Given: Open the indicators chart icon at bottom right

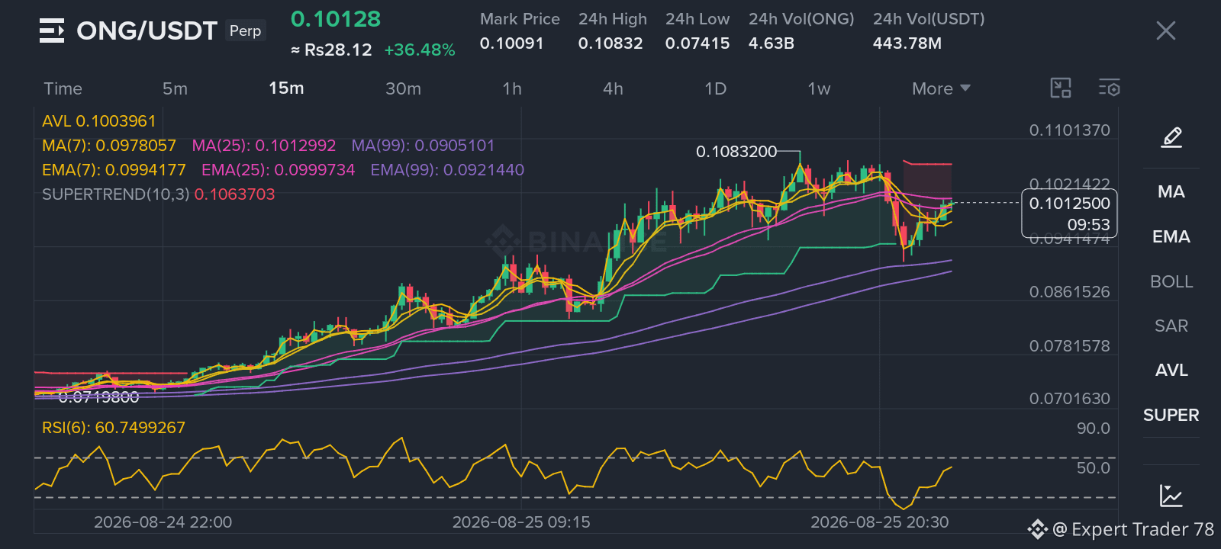Looking at the screenshot, I should point(1171,496).
